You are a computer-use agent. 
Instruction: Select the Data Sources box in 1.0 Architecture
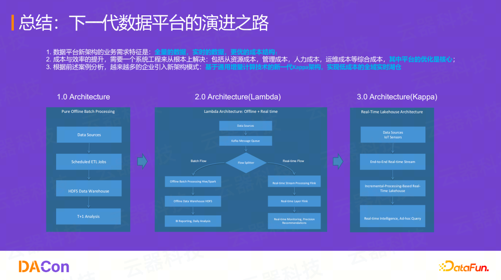[88, 135]
